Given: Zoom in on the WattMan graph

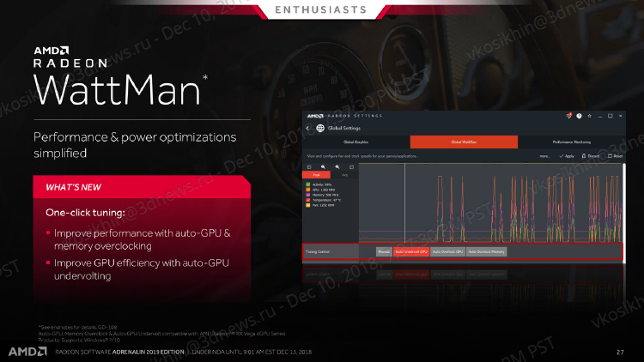Looking at the screenshot, I should (323, 166).
